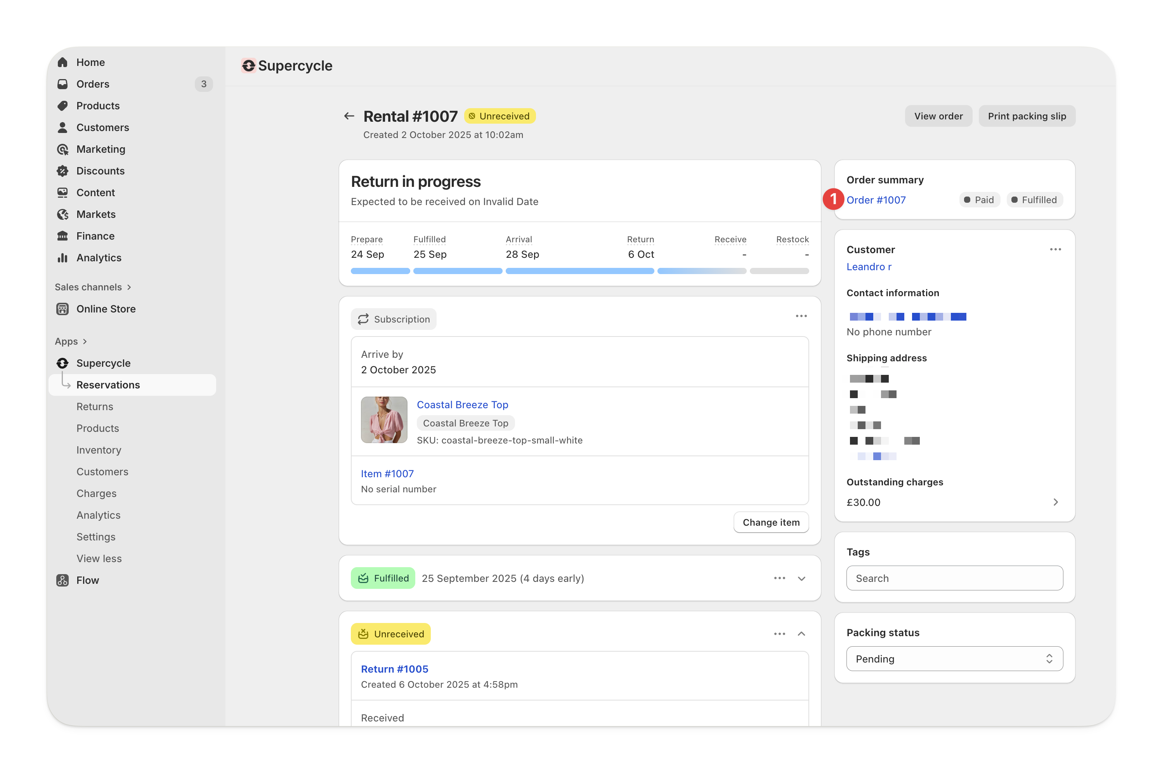This screenshot has height=773, width=1162.
Task: Open the Flow app icon
Action: 62,580
